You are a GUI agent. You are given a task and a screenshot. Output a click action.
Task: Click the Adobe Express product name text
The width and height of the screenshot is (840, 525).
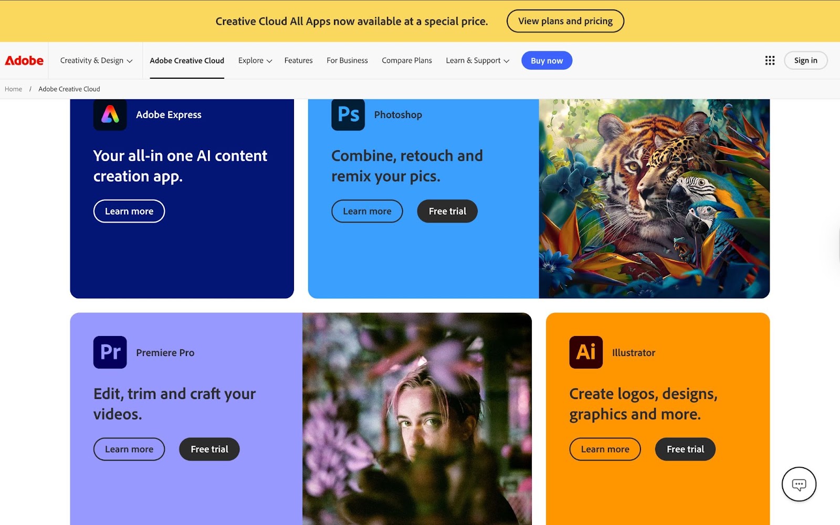coord(169,114)
